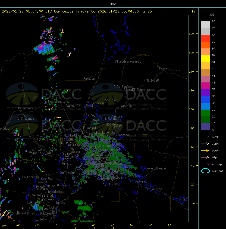This screenshot has height=229, width=226.
Task: Click the 'Mirador' map label
Action: pyautogui.click(x=115, y=184)
